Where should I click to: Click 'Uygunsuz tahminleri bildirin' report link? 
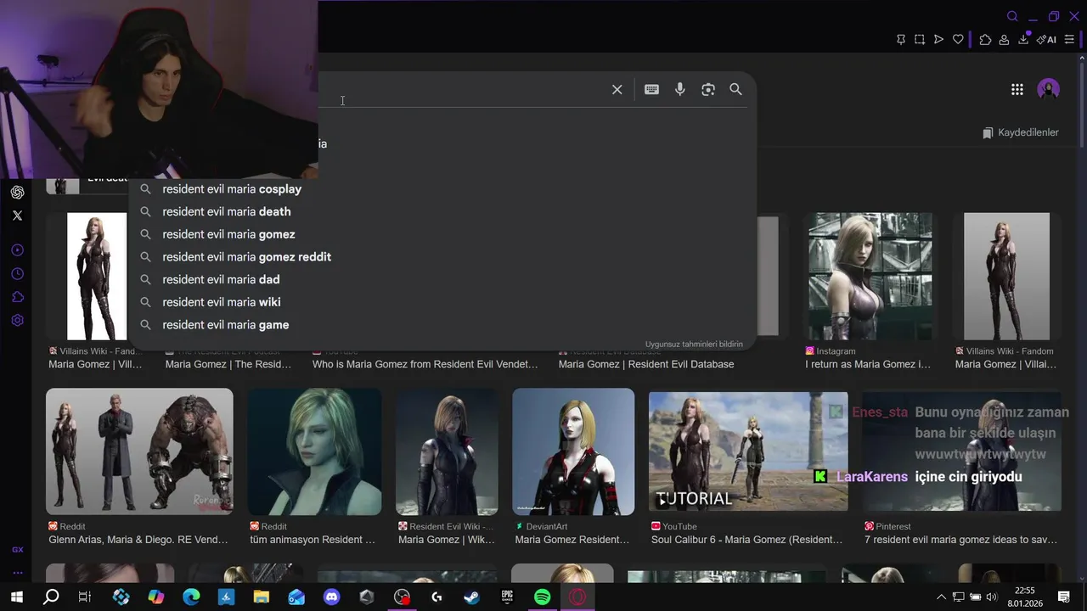[694, 345]
